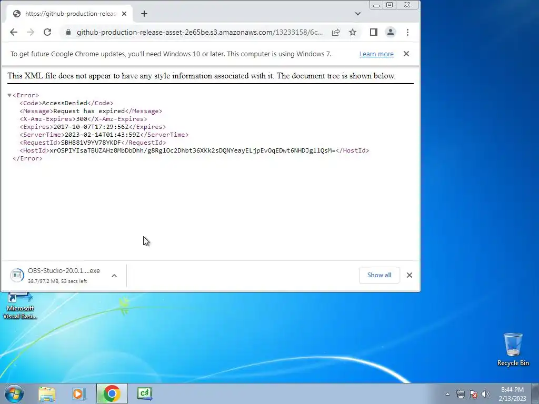Reload the current page
This screenshot has height=404, width=539.
coord(47,32)
